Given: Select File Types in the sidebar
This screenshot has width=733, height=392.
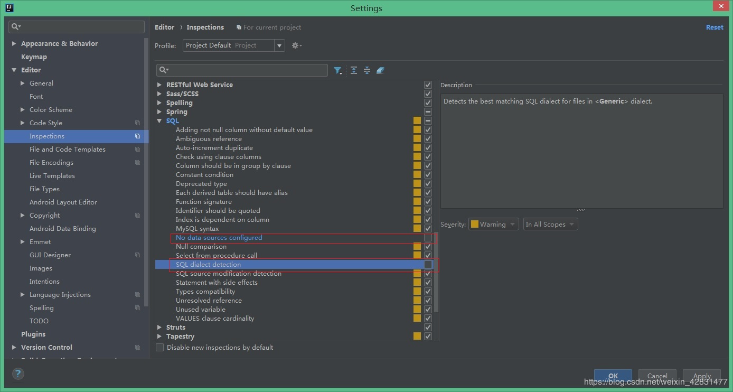Looking at the screenshot, I should (x=44, y=189).
